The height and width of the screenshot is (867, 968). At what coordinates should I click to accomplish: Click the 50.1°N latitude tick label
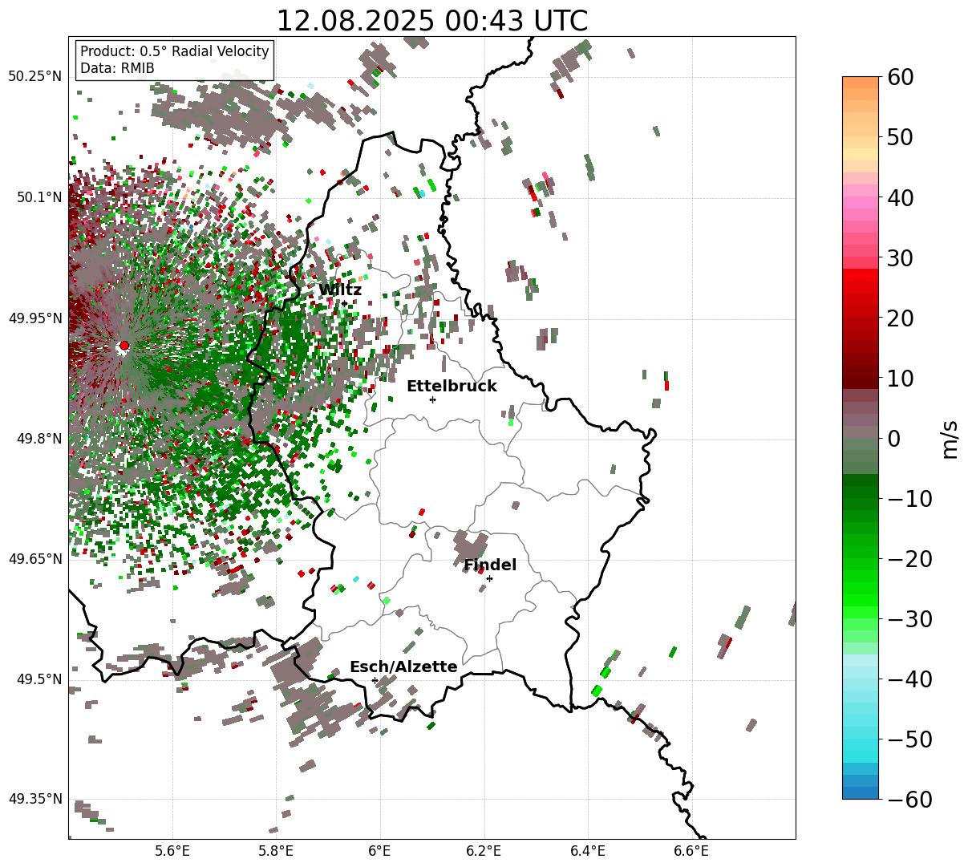point(38,197)
